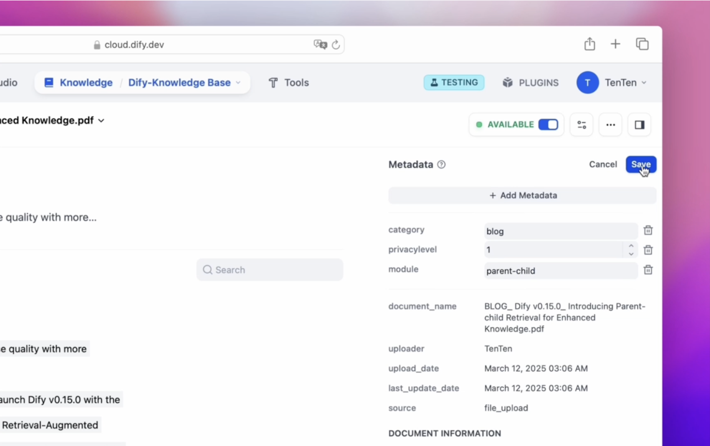
Task: Click the 'category' label
Action: (406, 230)
